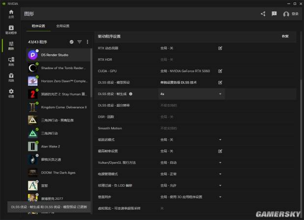Select the 2077 game entry
The image size is (304, 220).
coord(58,198)
